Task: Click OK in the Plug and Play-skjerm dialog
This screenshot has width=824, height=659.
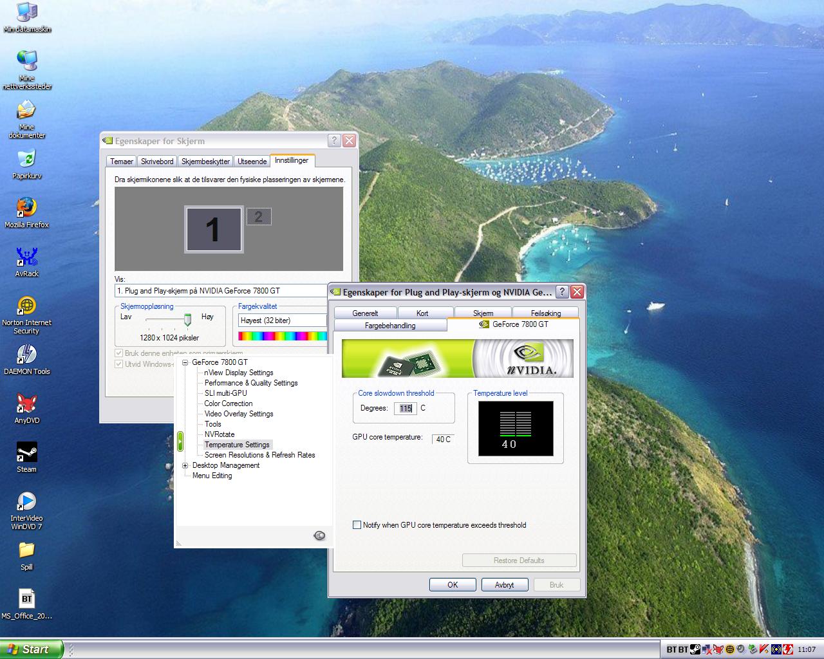Action: point(453,584)
